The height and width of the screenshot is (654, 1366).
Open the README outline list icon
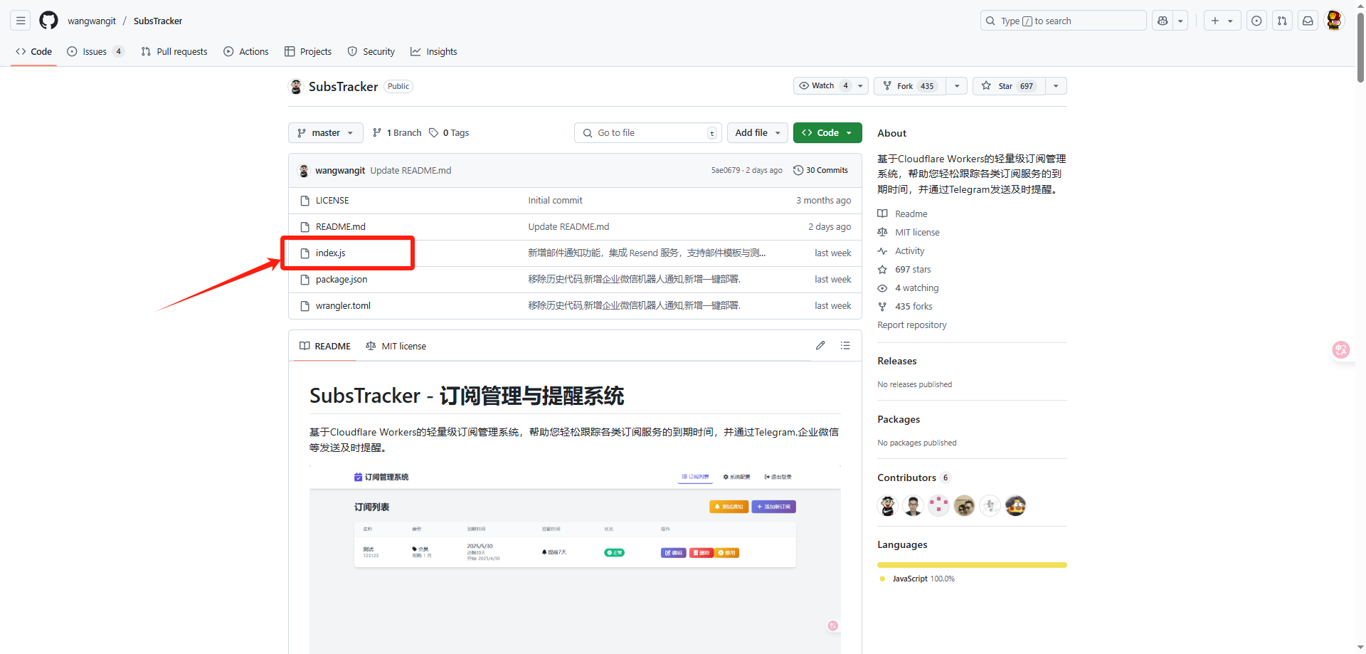click(845, 345)
